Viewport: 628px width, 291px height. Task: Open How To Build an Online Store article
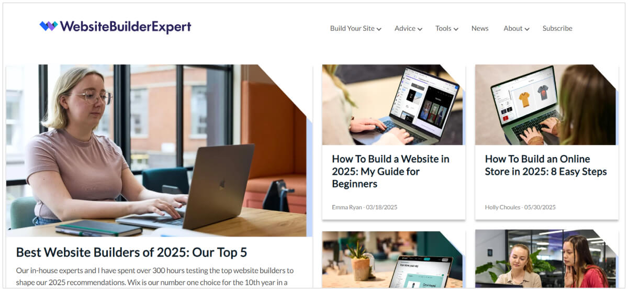(546, 165)
